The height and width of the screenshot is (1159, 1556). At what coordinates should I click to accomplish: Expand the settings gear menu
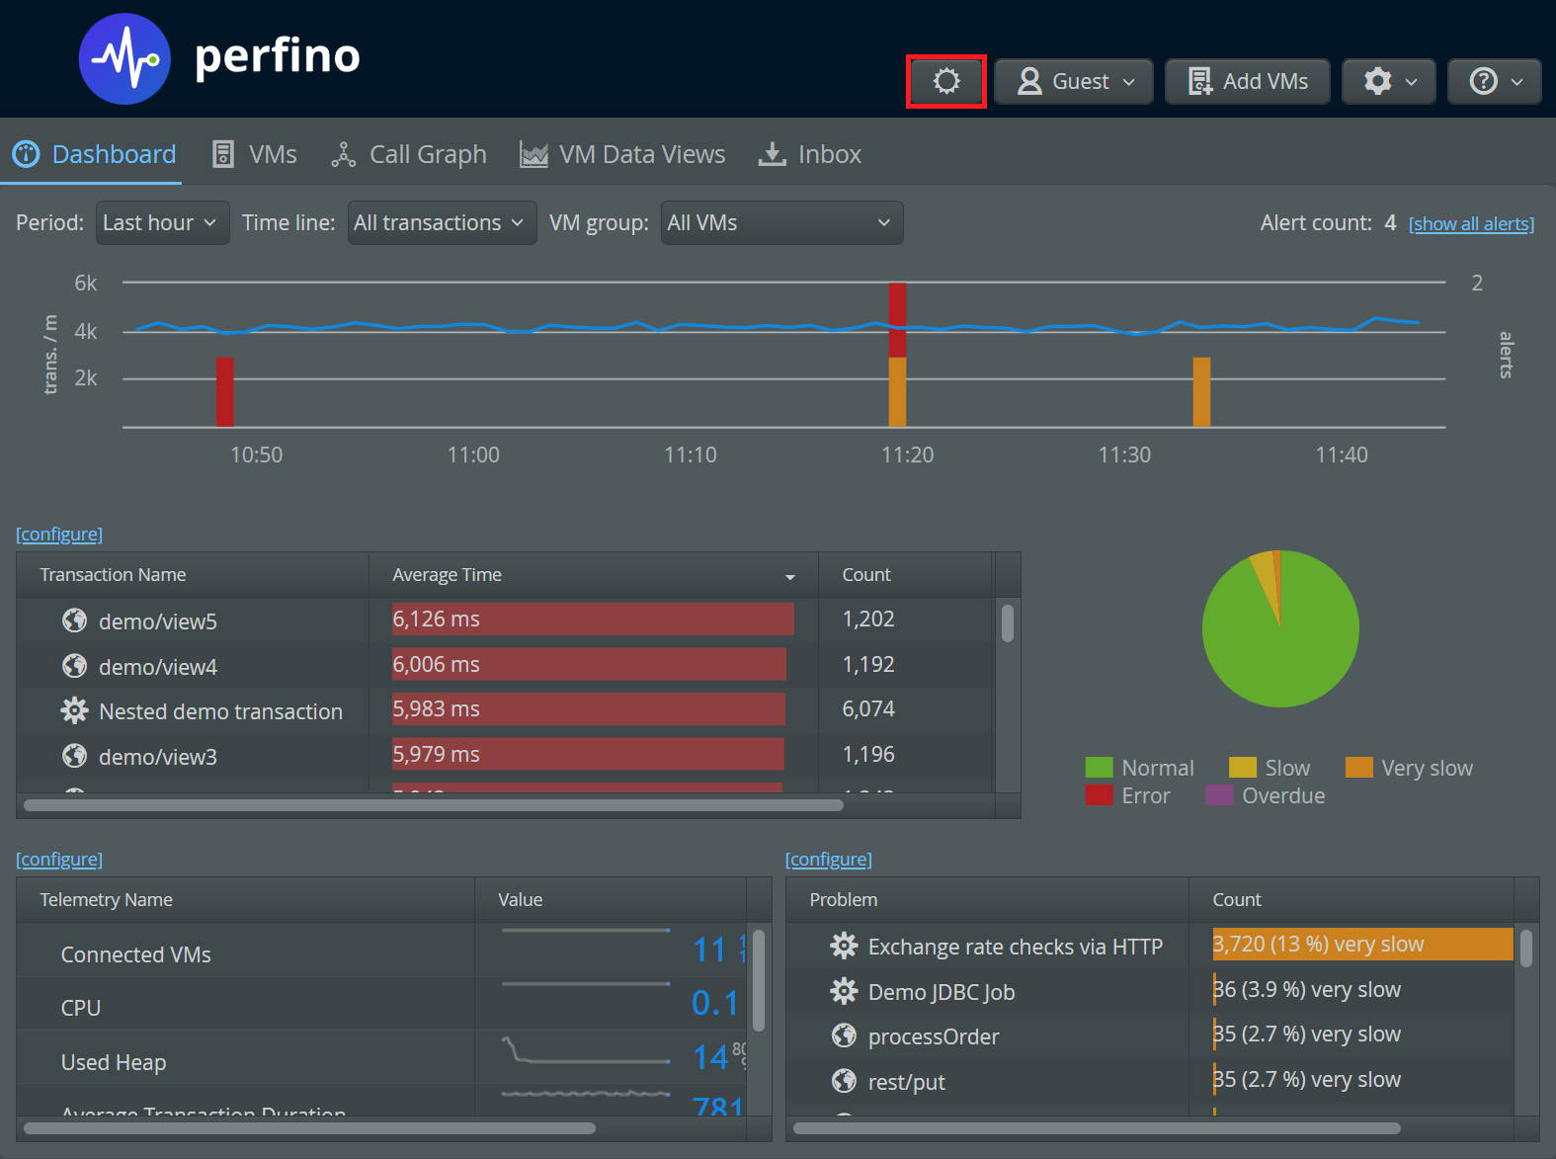click(x=1390, y=81)
